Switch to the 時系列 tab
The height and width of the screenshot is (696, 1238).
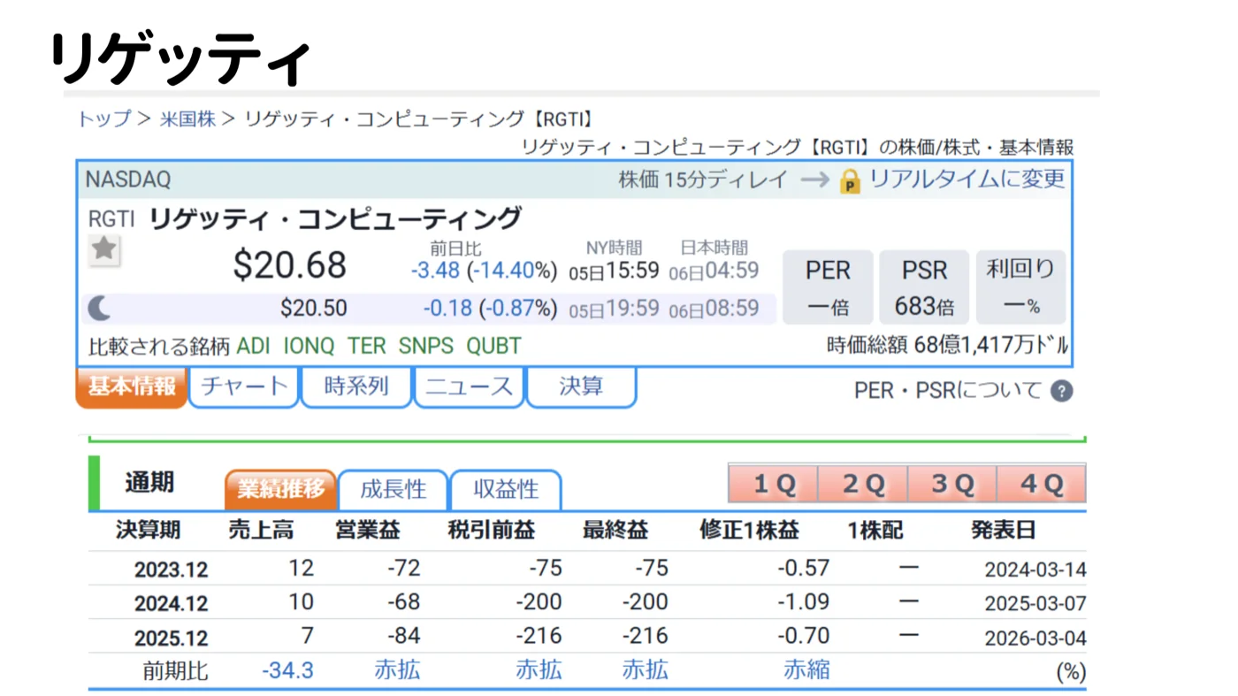pyautogui.click(x=356, y=387)
